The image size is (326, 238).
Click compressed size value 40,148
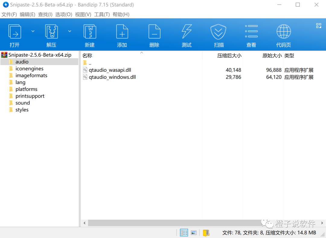pos(233,70)
